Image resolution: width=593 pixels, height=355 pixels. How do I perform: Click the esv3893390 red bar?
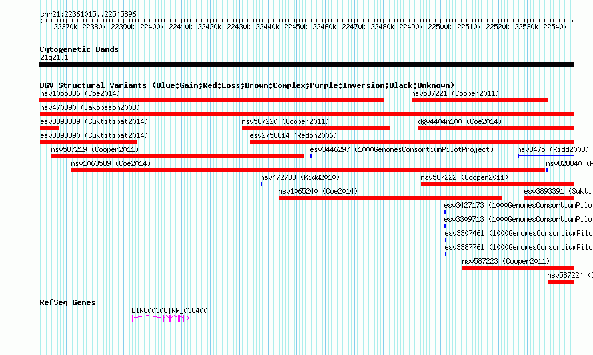tap(88, 142)
